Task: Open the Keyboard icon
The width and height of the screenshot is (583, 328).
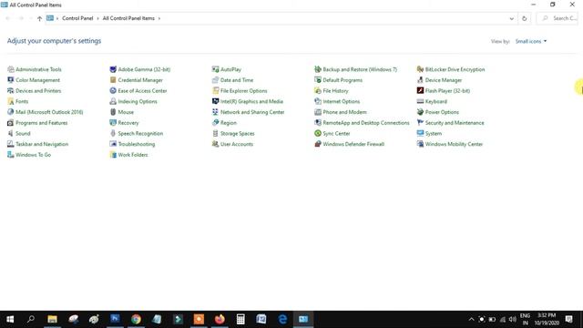Action: tap(420, 101)
